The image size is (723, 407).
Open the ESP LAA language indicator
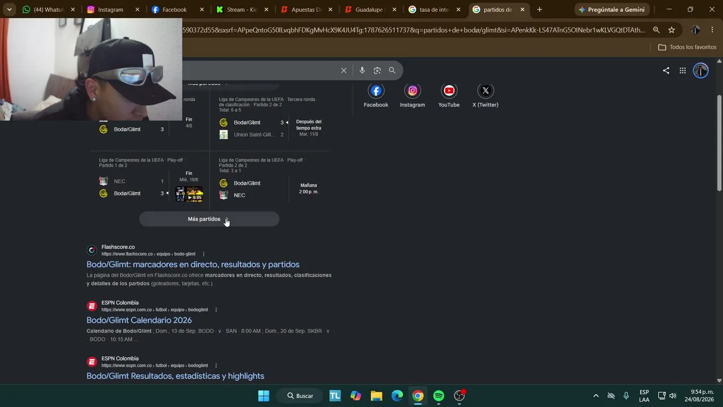click(644, 396)
